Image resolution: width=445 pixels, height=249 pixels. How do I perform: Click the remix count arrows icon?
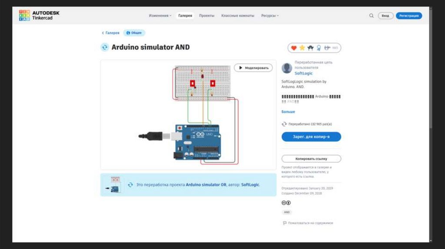coord(284,124)
